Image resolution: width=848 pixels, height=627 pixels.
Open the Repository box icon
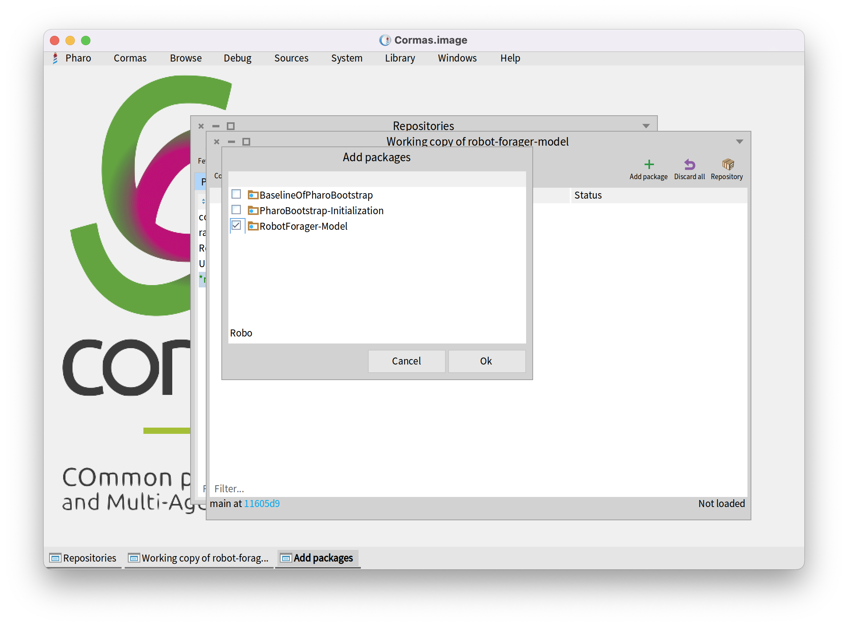coord(727,165)
